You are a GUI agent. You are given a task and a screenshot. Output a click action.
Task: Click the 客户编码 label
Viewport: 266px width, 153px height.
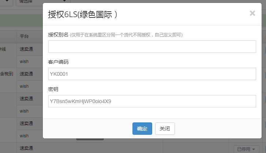click(x=58, y=62)
